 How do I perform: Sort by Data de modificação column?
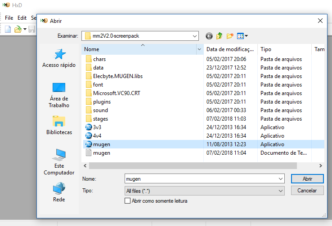coord(231,49)
